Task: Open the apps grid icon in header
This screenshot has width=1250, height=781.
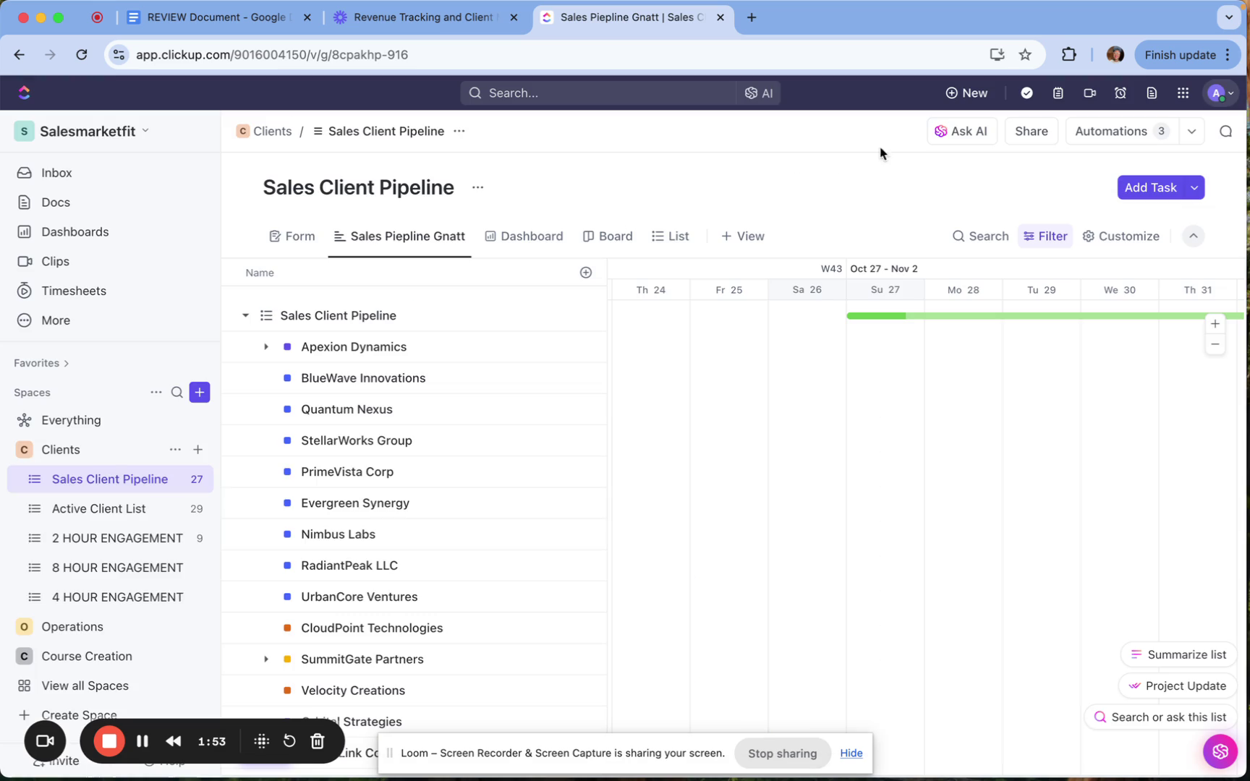Action: point(1183,93)
